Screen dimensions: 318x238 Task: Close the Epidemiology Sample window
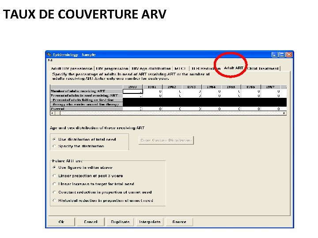(289, 55)
